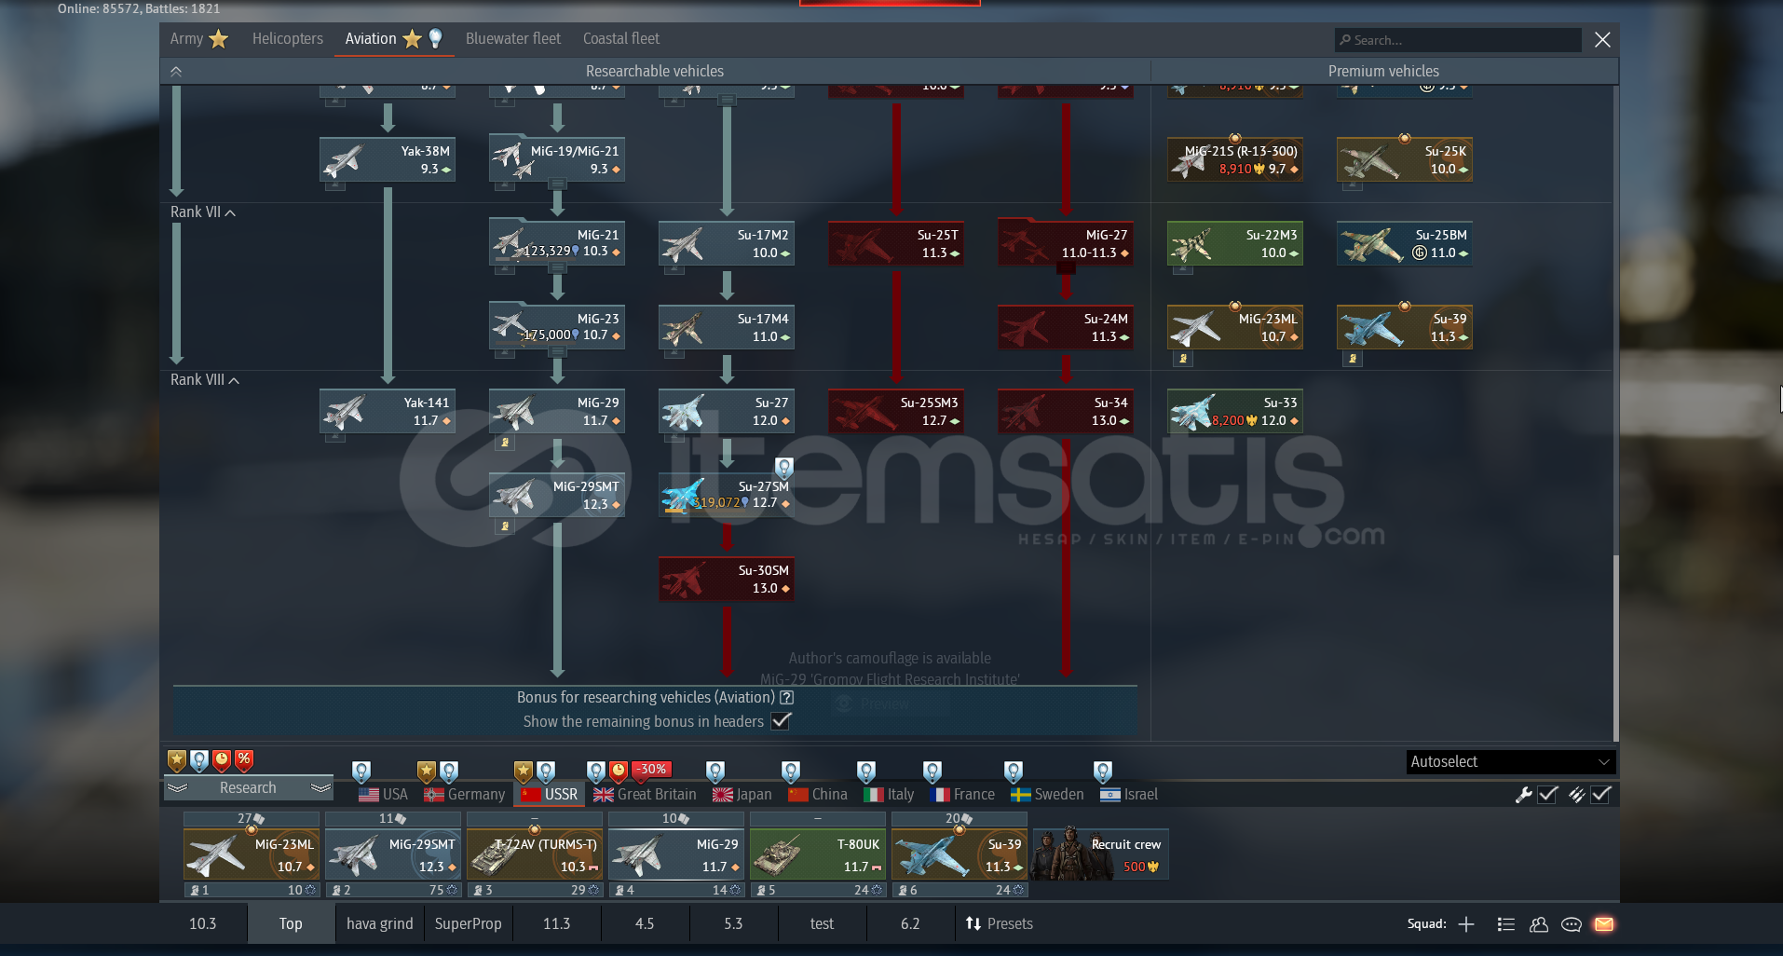Click the Presets button
The width and height of the screenshot is (1783, 956).
tap(1000, 924)
